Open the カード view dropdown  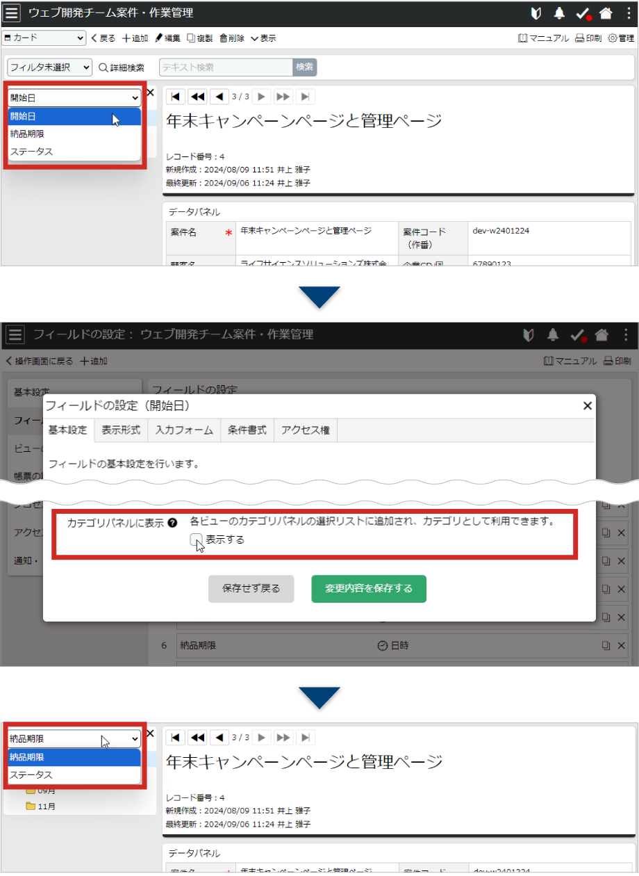(x=44, y=38)
